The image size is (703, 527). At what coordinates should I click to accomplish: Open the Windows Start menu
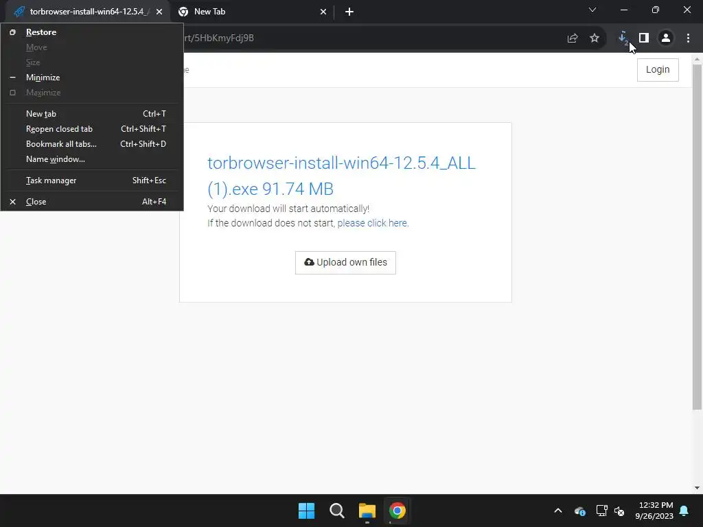(x=307, y=511)
